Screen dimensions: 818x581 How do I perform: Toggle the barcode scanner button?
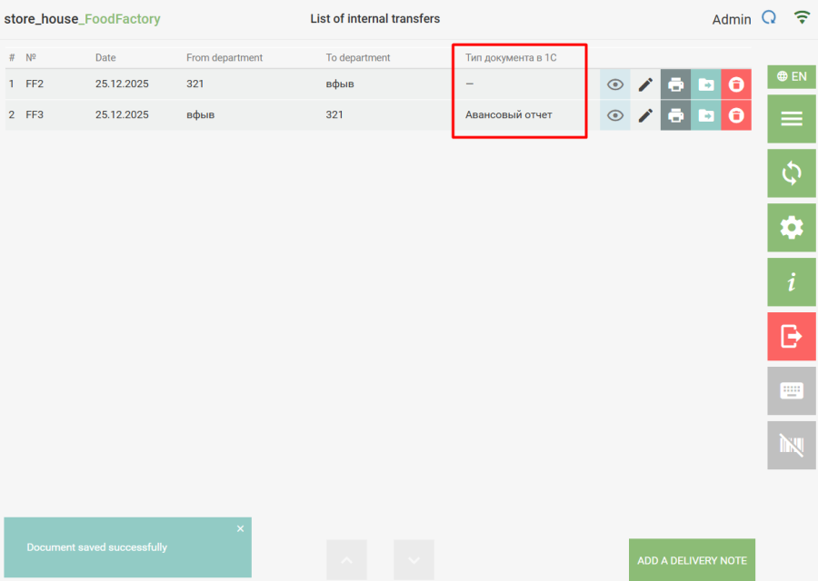click(792, 446)
